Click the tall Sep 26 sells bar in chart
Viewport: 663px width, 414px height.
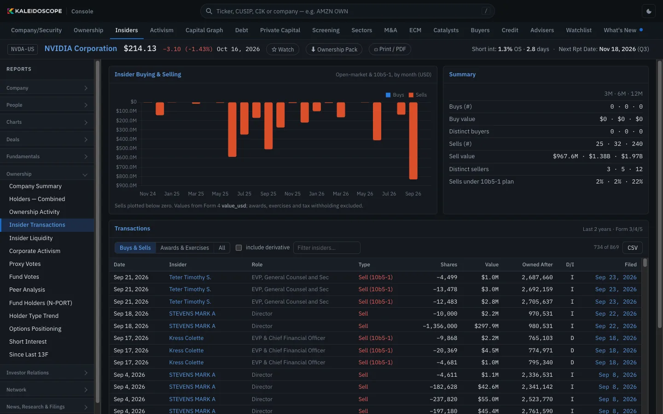(x=413, y=141)
